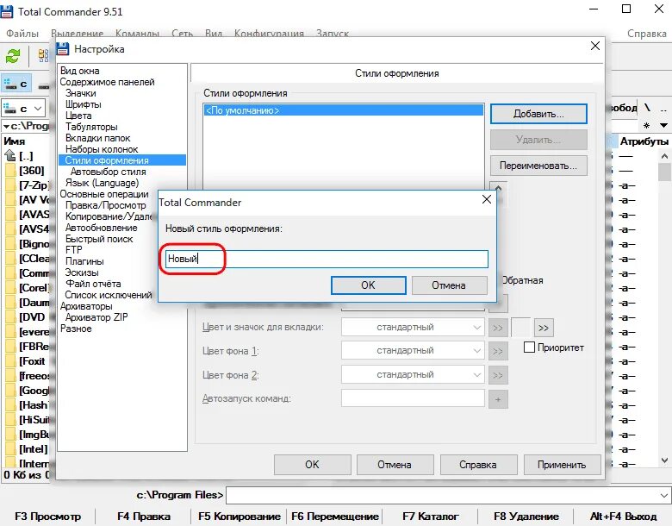Open the Сеть menu

tap(182, 34)
